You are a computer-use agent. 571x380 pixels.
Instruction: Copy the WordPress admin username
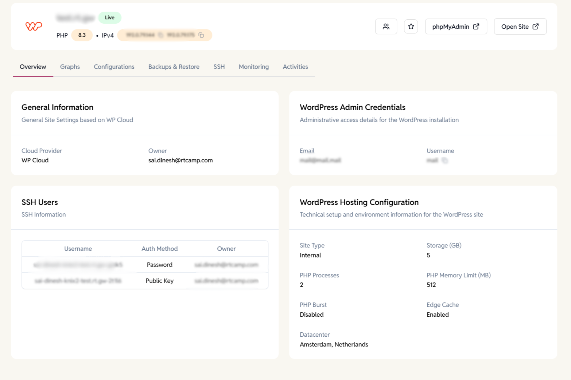pos(444,160)
